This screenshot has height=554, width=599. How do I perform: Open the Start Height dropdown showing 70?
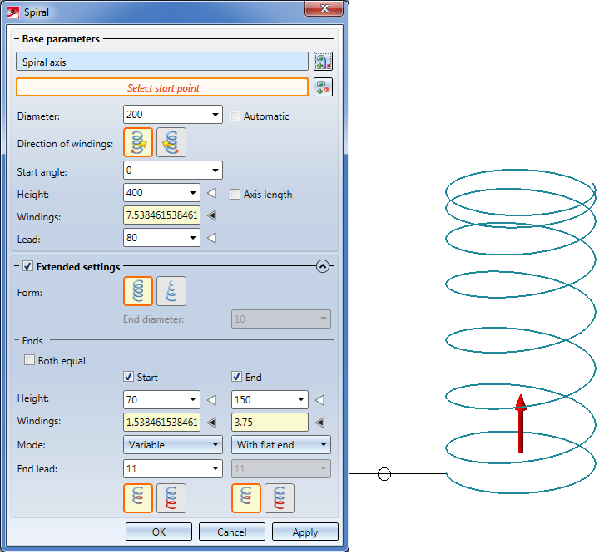(193, 399)
